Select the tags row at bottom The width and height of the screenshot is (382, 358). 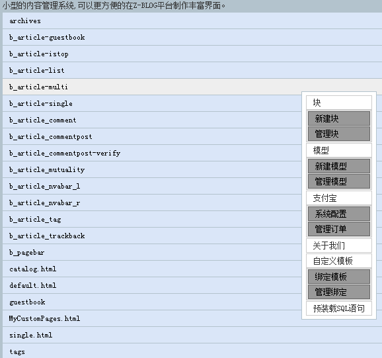tap(192, 351)
